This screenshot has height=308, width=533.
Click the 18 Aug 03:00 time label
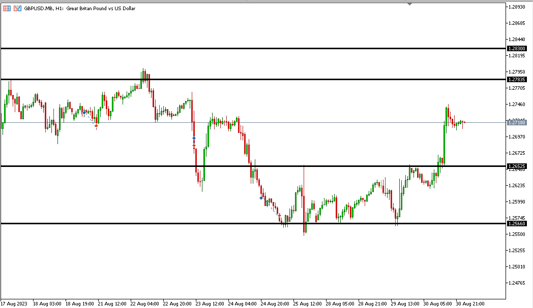pyautogui.click(x=47, y=303)
